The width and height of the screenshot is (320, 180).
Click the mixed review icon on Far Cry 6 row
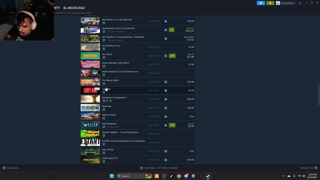click(166, 56)
